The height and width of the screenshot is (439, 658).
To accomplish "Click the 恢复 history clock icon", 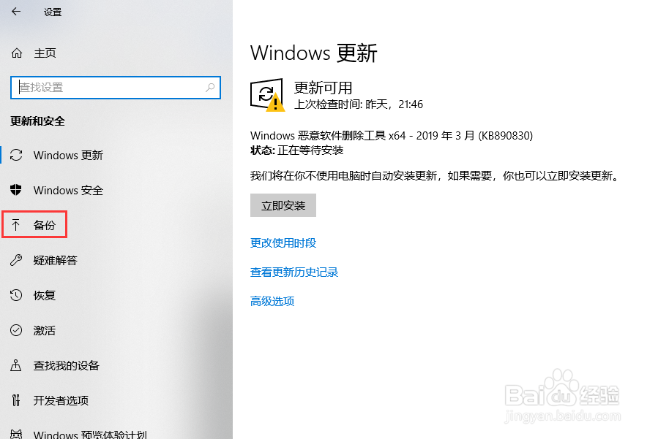I will pyautogui.click(x=16, y=295).
